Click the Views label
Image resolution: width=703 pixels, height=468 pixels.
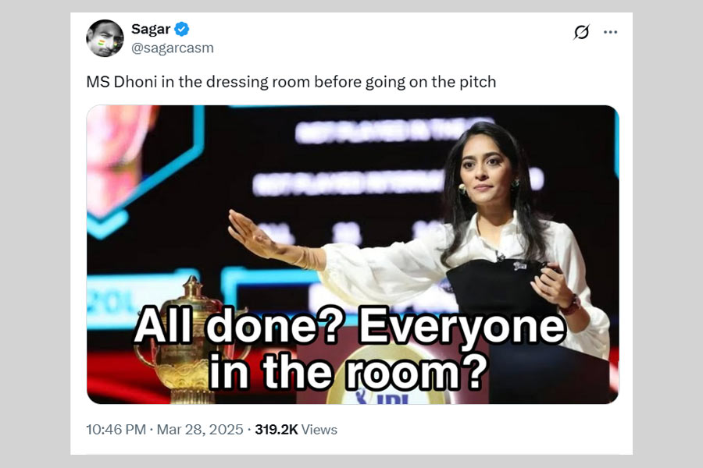click(x=319, y=430)
